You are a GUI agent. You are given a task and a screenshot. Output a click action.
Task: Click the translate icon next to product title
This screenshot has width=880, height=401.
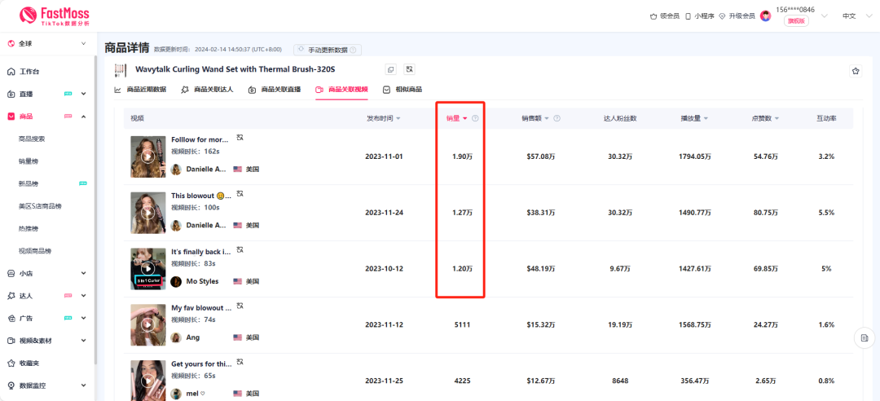click(x=409, y=70)
